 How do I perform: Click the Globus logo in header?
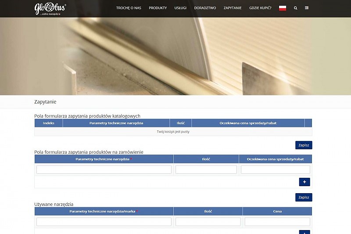click(50, 8)
